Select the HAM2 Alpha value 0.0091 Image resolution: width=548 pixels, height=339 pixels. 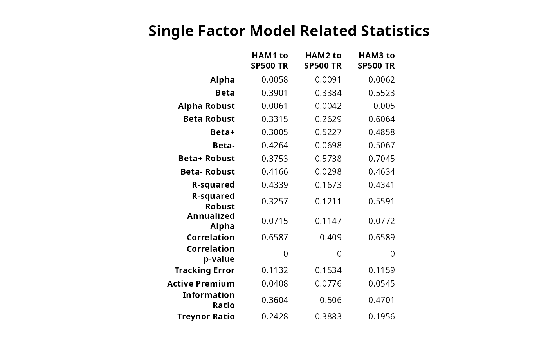tap(328, 80)
